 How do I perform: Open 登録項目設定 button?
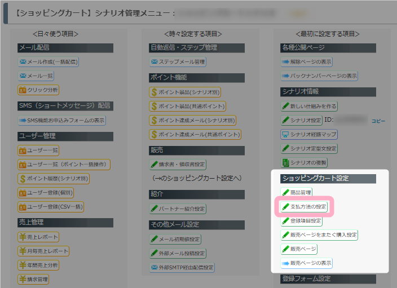[301, 221]
